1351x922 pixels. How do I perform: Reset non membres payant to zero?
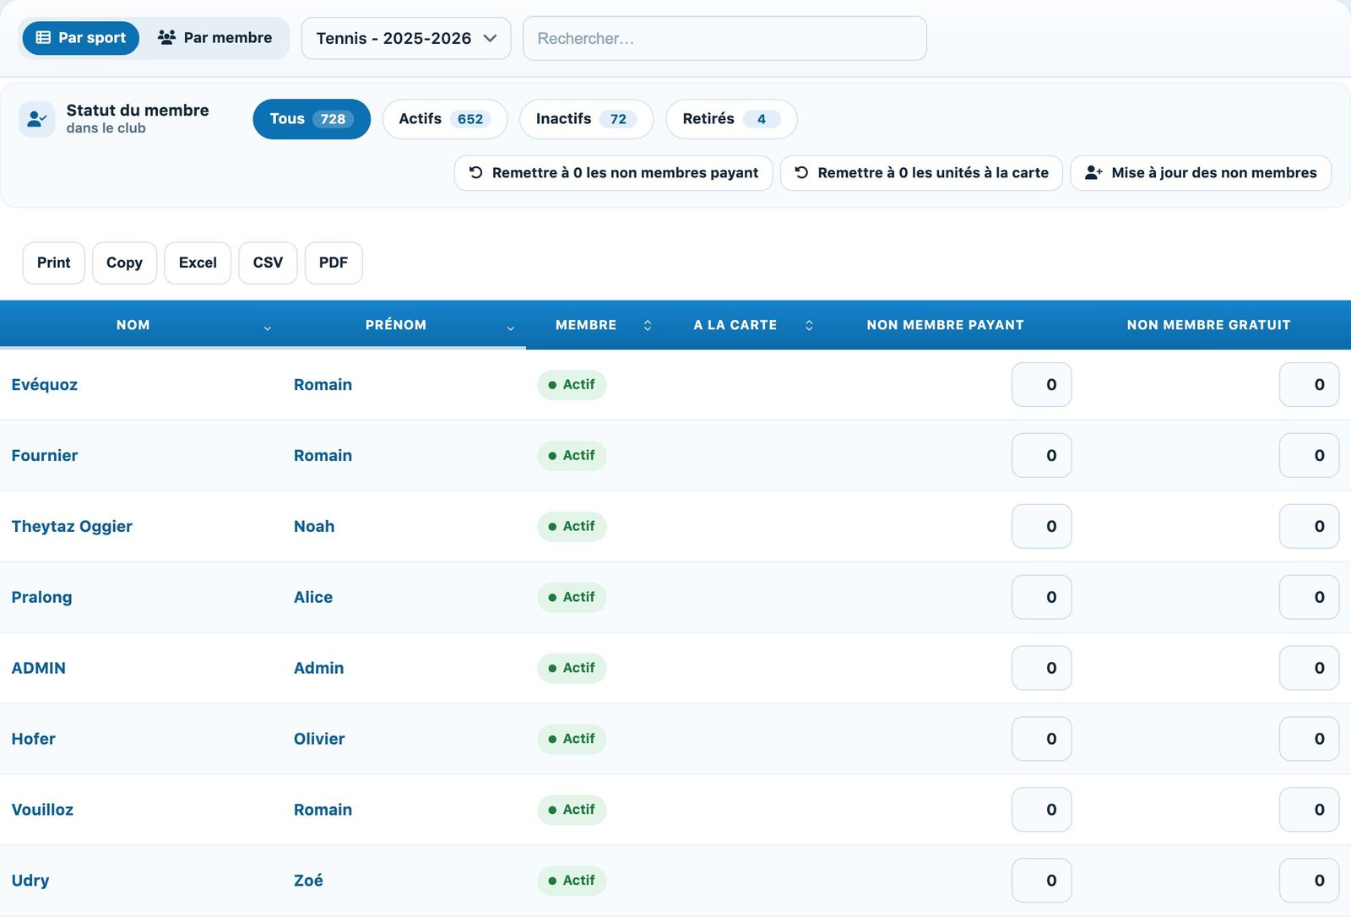click(x=613, y=173)
